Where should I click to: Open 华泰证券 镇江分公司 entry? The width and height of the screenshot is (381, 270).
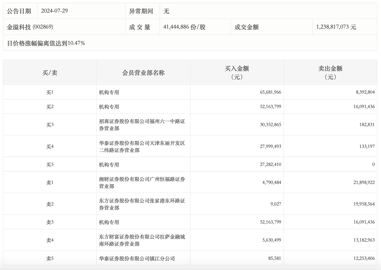[x=137, y=259]
